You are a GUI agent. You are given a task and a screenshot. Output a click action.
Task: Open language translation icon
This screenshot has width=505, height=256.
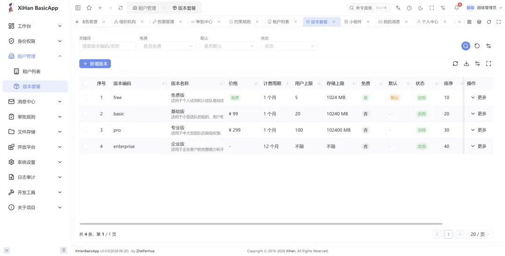pyautogui.click(x=398, y=8)
